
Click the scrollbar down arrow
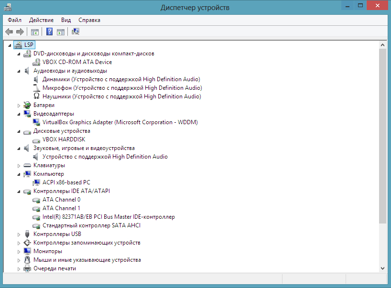tap(382, 268)
